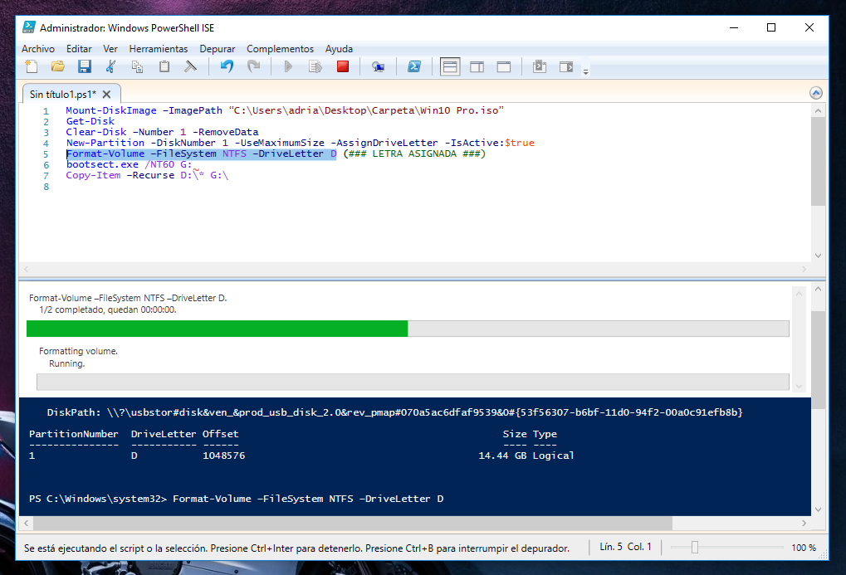The image size is (846, 575).
Task: Clear the console pane with the toolbar icon
Action: point(190,67)
